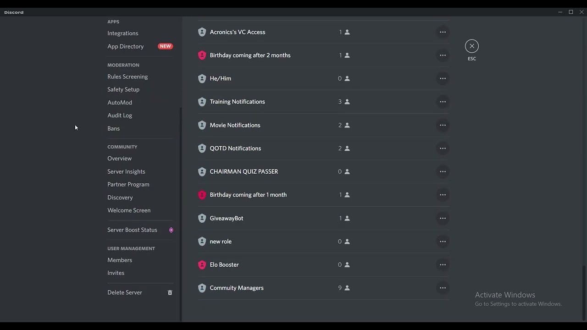Click the GiveawayBot role shield icon
Viewport: 587px width, 330px height.
(202, 218)
